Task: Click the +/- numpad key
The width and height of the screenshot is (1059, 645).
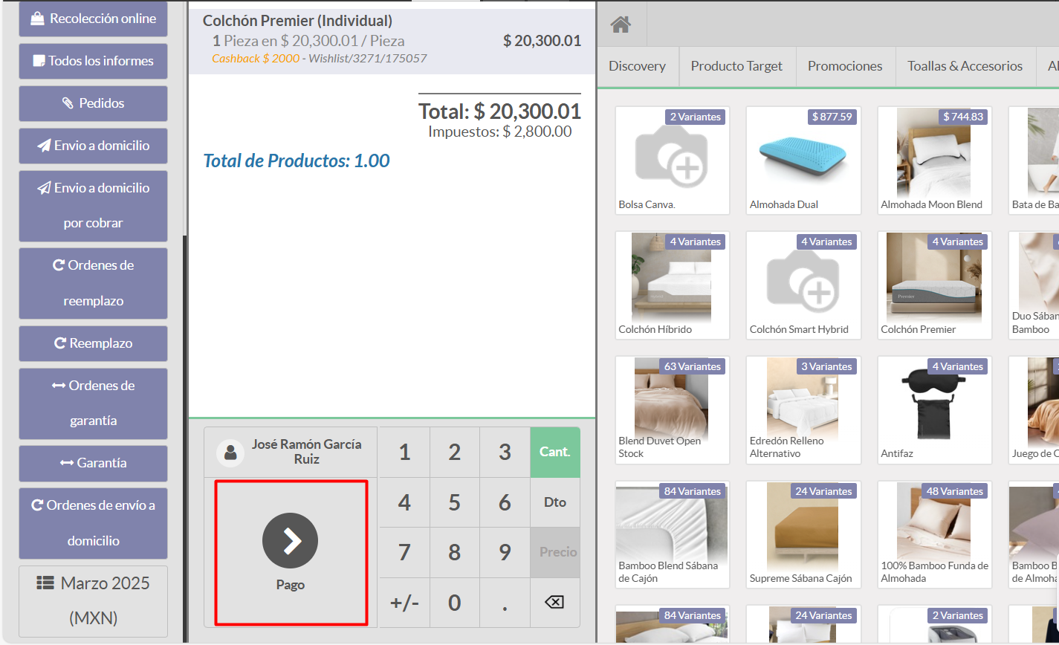Action: [404, 602]
